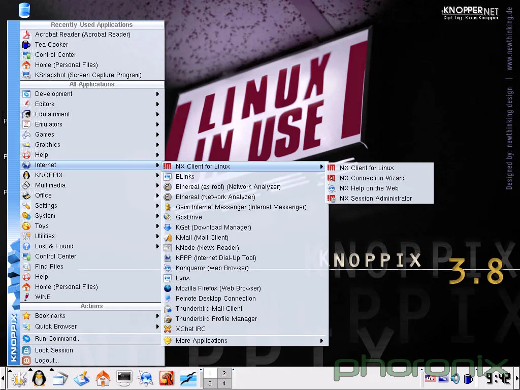Click the Thunderbird Mail Client icon

[x=168, y=309]
